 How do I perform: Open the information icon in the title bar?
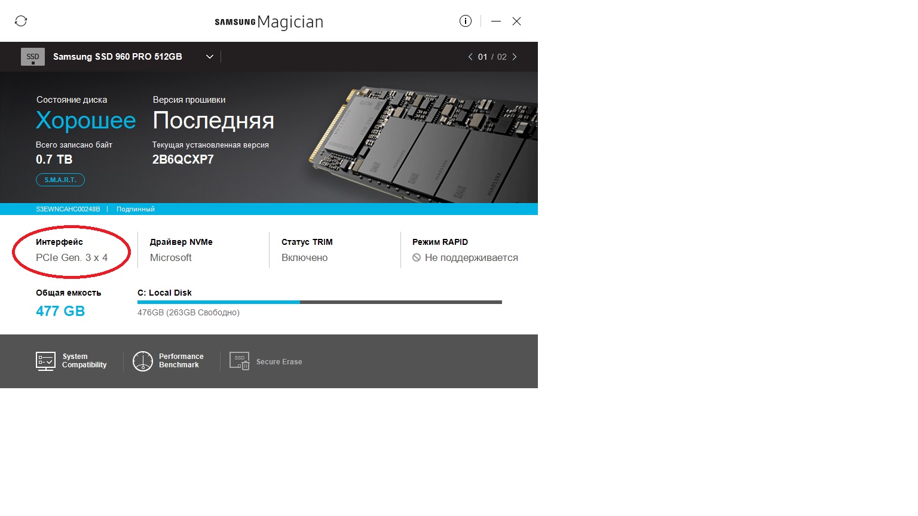(466, 21)
